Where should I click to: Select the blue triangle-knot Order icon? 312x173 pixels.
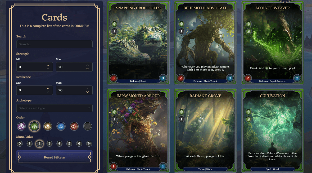coord(61,126)
